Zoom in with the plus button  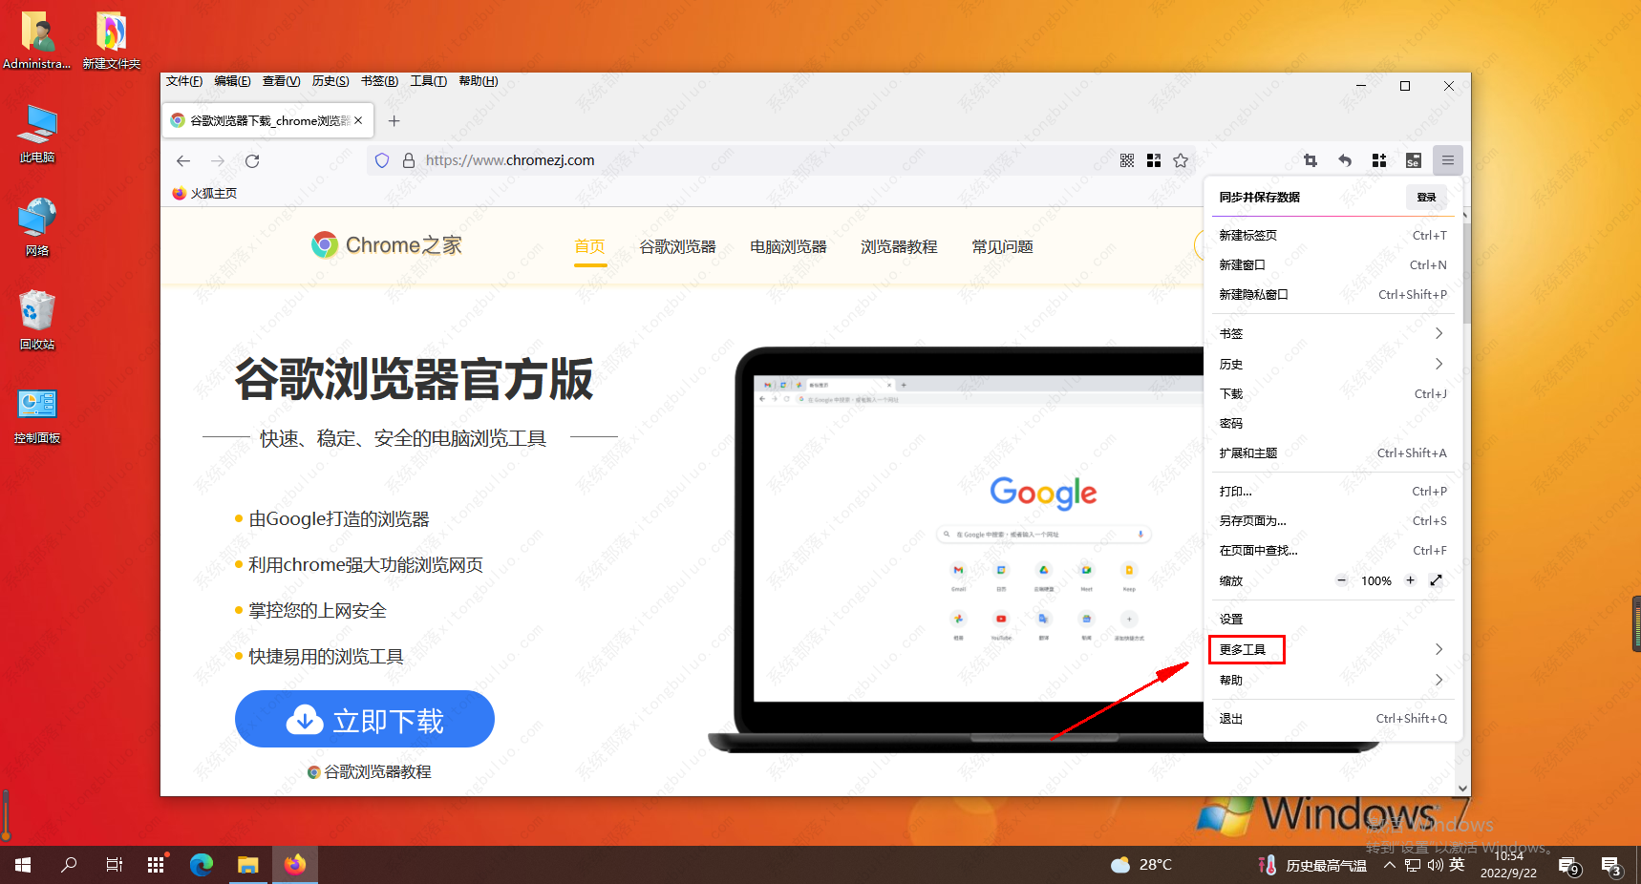[x=1410, y=580]
